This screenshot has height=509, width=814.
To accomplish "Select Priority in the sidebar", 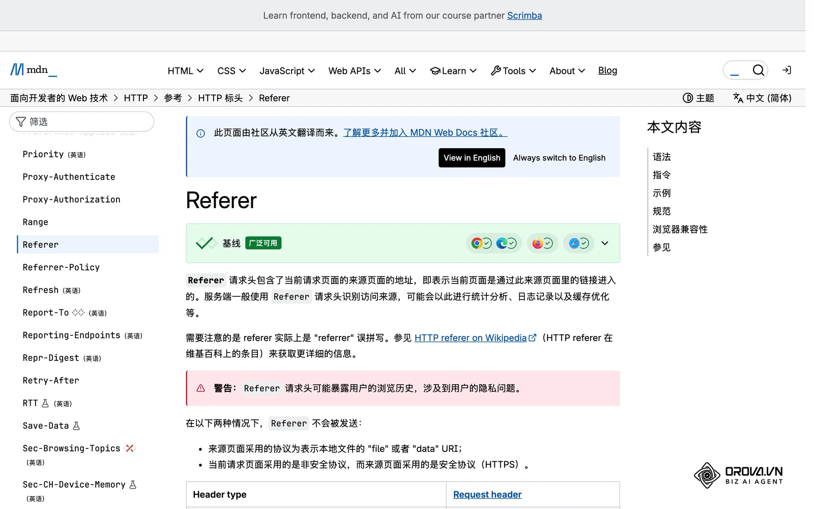I will coord(43,154).
